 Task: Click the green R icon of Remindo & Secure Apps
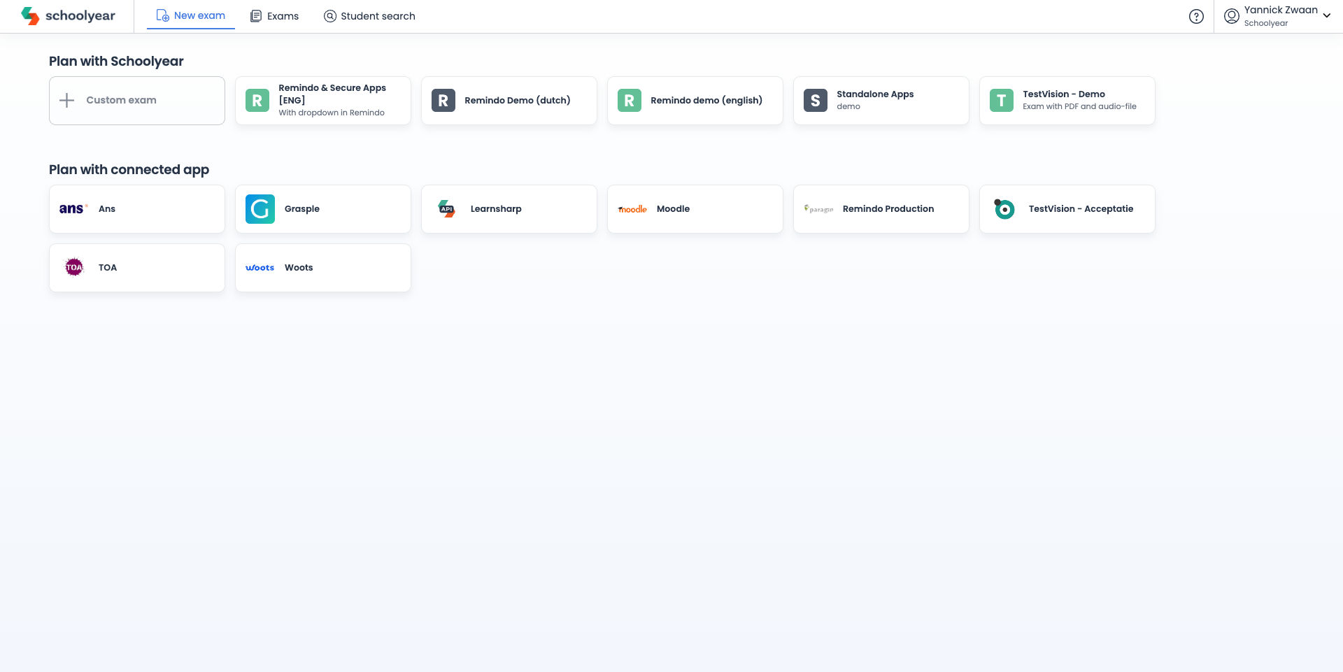click(x=257, y=101)
